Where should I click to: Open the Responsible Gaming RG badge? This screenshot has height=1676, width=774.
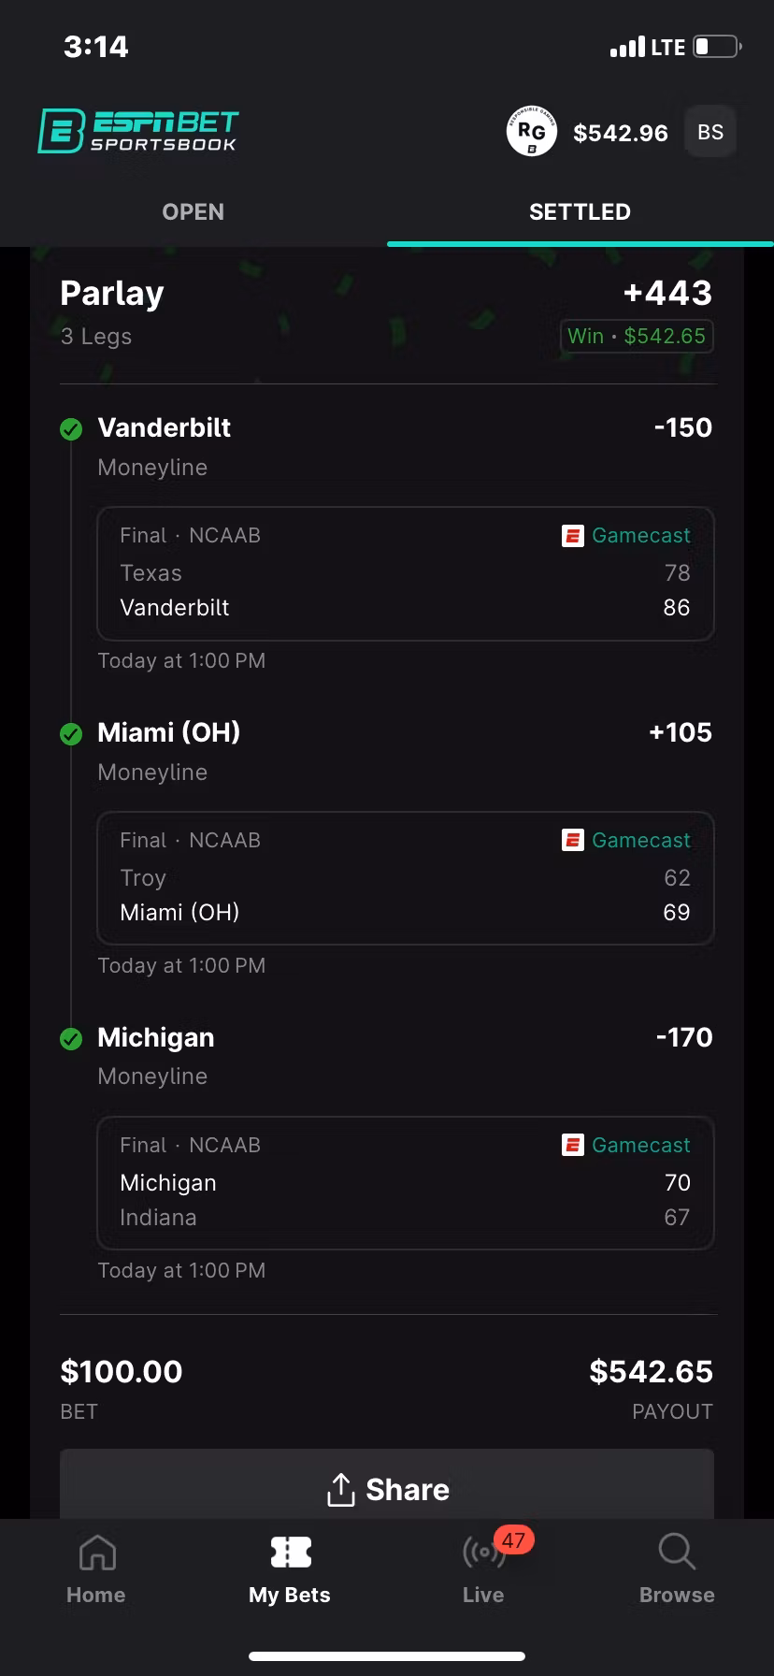coord(531,131)
